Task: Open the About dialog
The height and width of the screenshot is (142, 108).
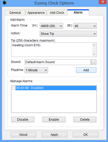Action: click(x=23, y=134)
